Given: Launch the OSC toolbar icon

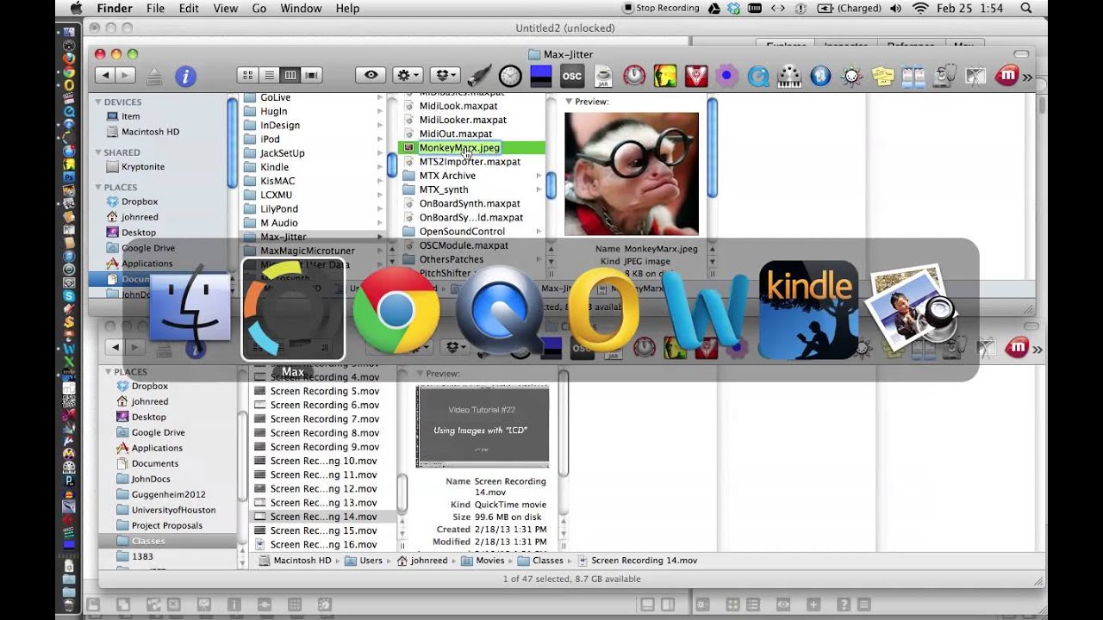Looking at the screenshot, I should click(x=571, y=76).
